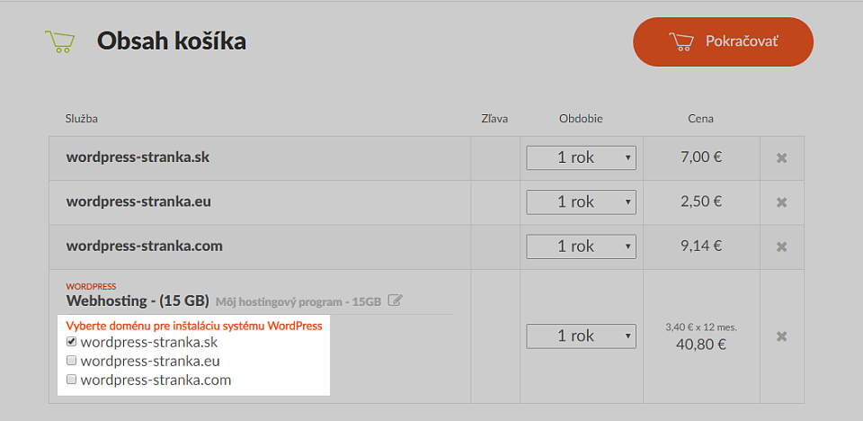Click the wordpress-stranka.eu domain name row
Viewport: 863px width, 421px height.
138,202
